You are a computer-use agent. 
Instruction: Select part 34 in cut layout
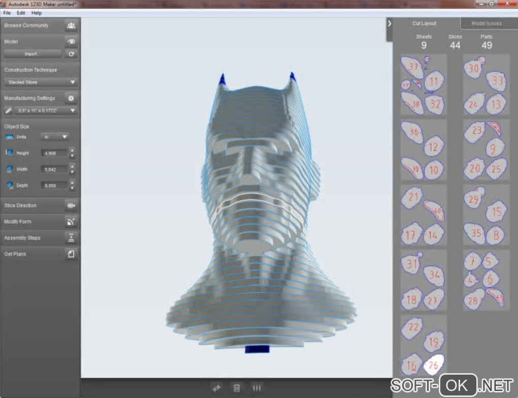[x=434, y=275]
